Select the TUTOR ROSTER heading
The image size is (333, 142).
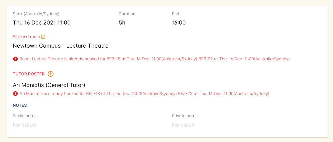click(29, 74)
